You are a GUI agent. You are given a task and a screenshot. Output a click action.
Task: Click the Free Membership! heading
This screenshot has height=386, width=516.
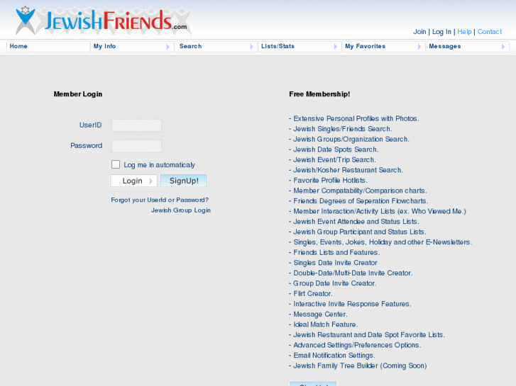[x=319, y=94]
